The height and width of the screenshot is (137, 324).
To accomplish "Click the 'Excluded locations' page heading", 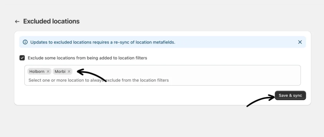I will (x=51, y=21).
